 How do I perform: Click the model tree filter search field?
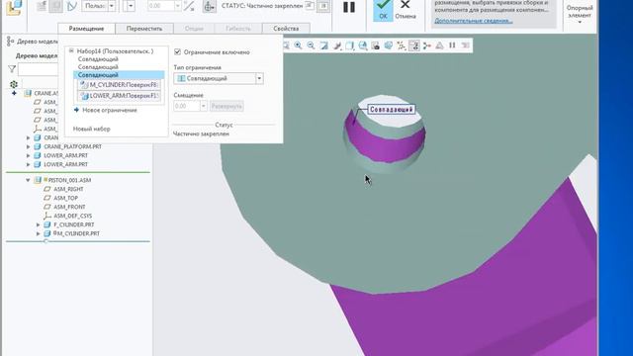[38, 69]
